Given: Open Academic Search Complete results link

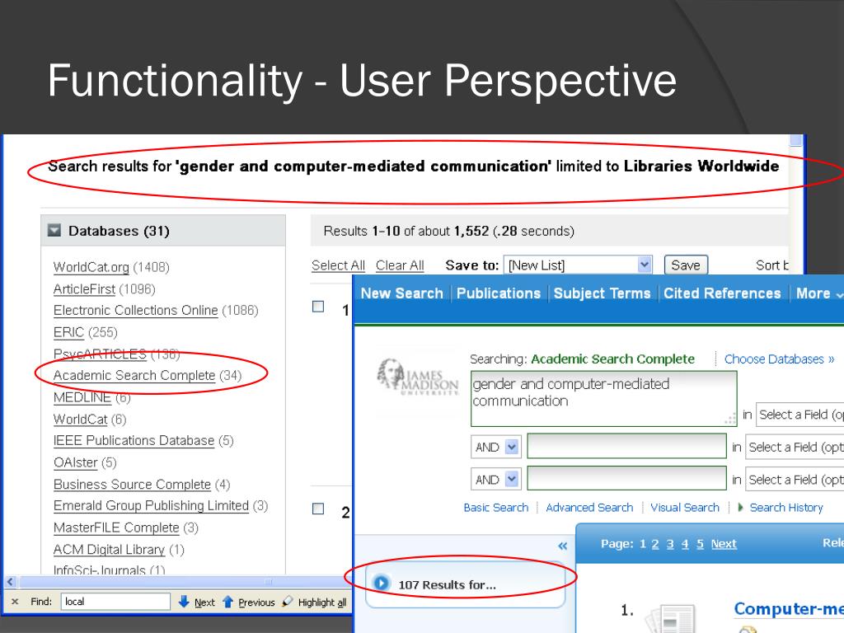Looking at the screenshot, I should [134, 375].
